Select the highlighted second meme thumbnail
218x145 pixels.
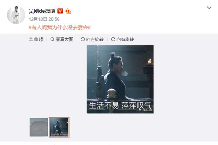point(59,127)
